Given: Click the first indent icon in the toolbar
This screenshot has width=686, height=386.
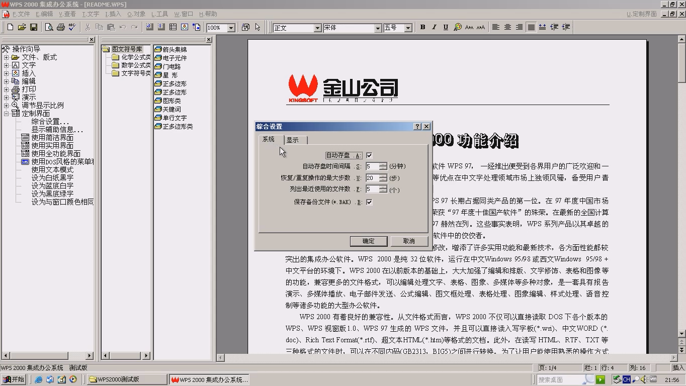Looking at the screenshot, I should point(554,27).
